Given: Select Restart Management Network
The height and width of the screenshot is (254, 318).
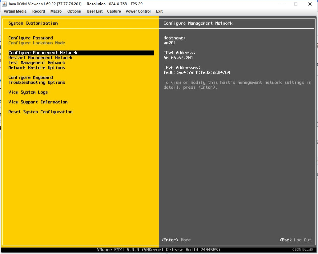Looking at the screenshot, I should 40,58.
